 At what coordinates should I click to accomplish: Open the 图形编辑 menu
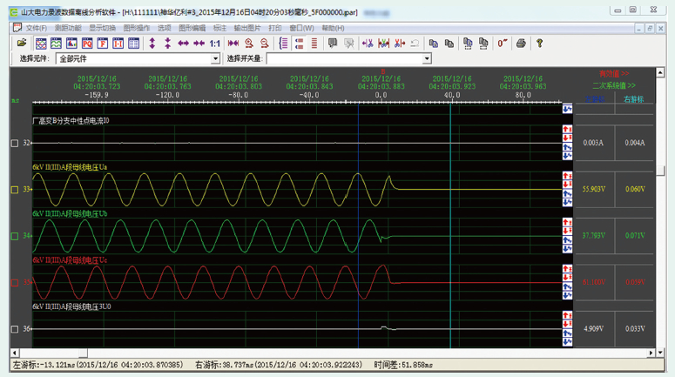click(192, 28)
